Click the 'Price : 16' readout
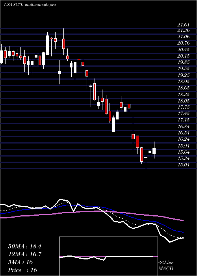Viewport: 197px width, 276px height. pos(22,270)
